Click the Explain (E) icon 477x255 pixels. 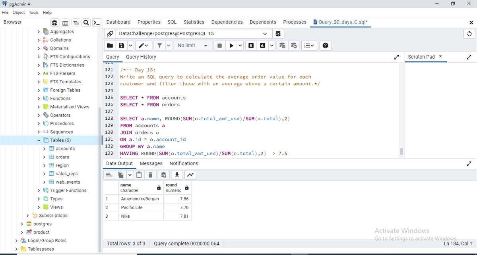coord(251,46)
